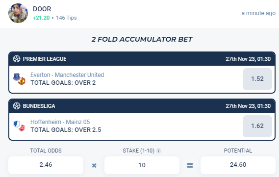Click the DOOR username
The image size is (279, 177).
42,9
